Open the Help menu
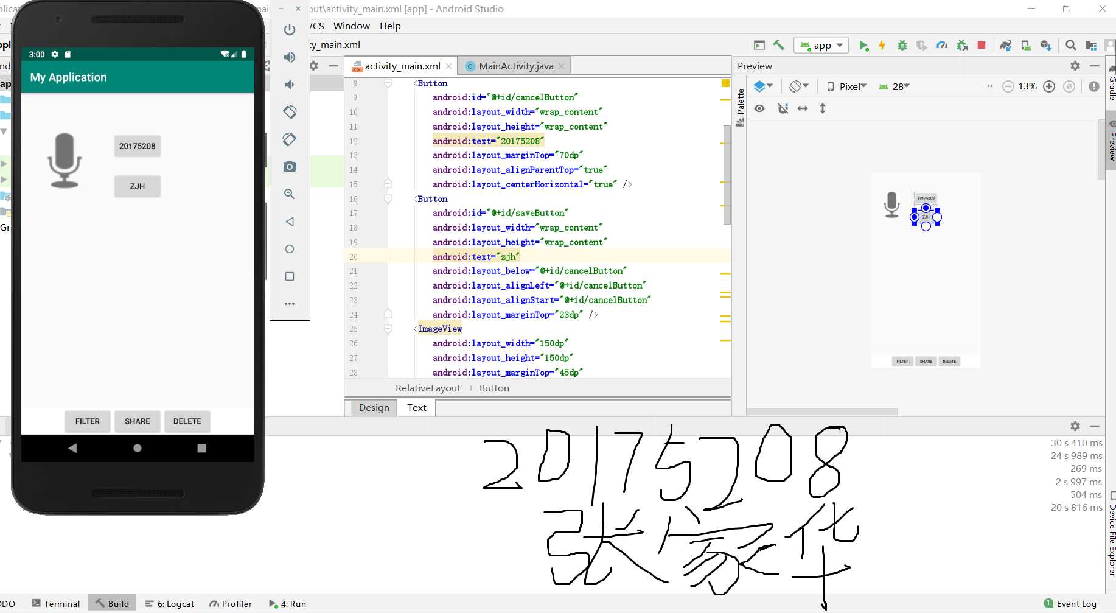Image resolution: width=1116 pixels, height=613 pixels. (x=390, y=26)
